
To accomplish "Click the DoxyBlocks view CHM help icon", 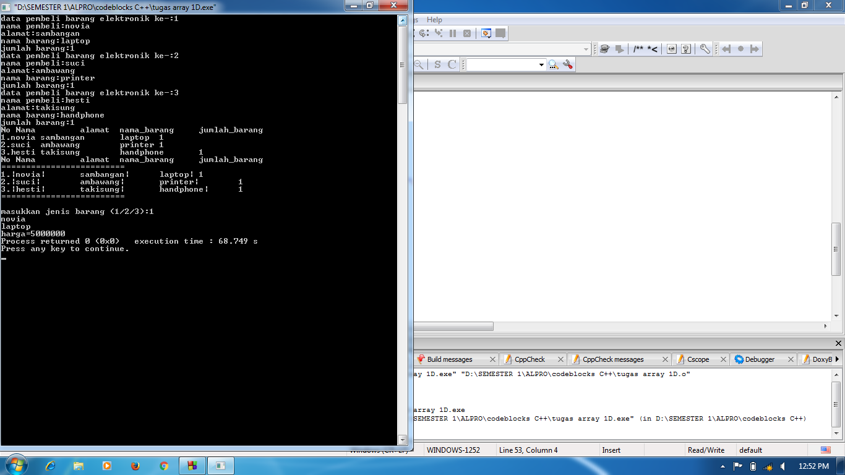I will (x=686, y=49).
